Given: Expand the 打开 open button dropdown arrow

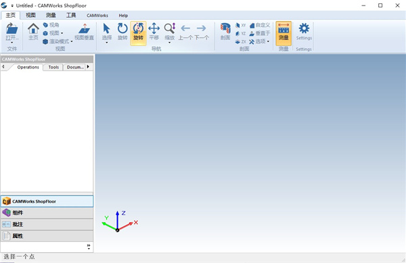Looking at the screenshot, I should coord(12,43).
